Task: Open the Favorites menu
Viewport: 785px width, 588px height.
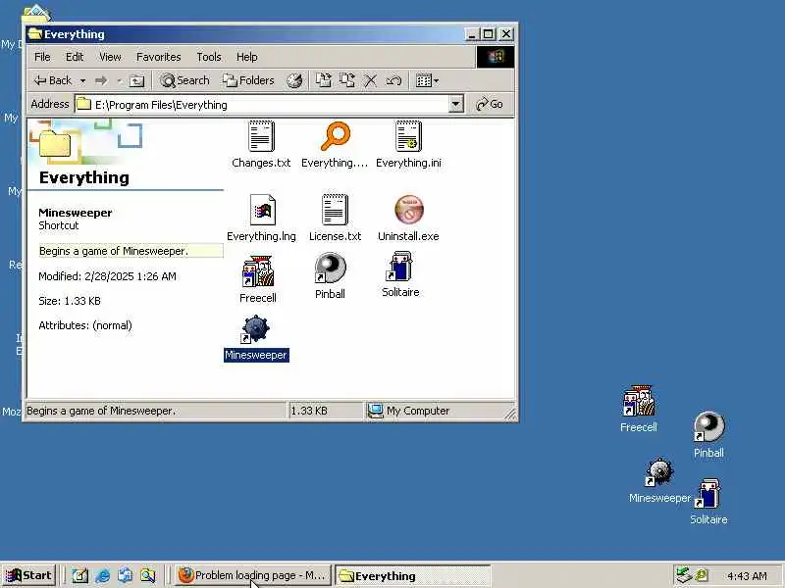Action: coord(158,57)
